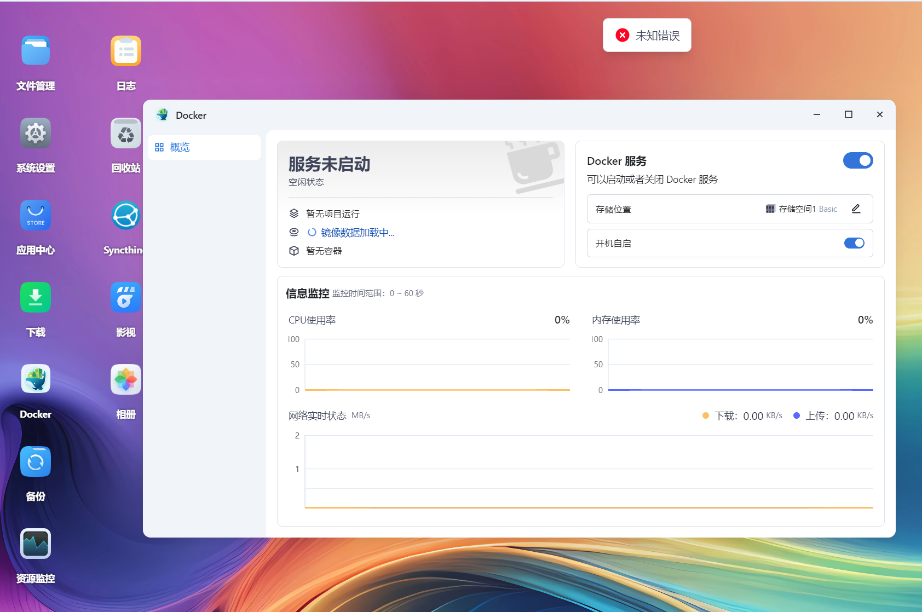Viewport: 922px width, 612px height.
Task: Click the 空闲状态 status text
Action: pyautogui.click(x=306, y=182)
